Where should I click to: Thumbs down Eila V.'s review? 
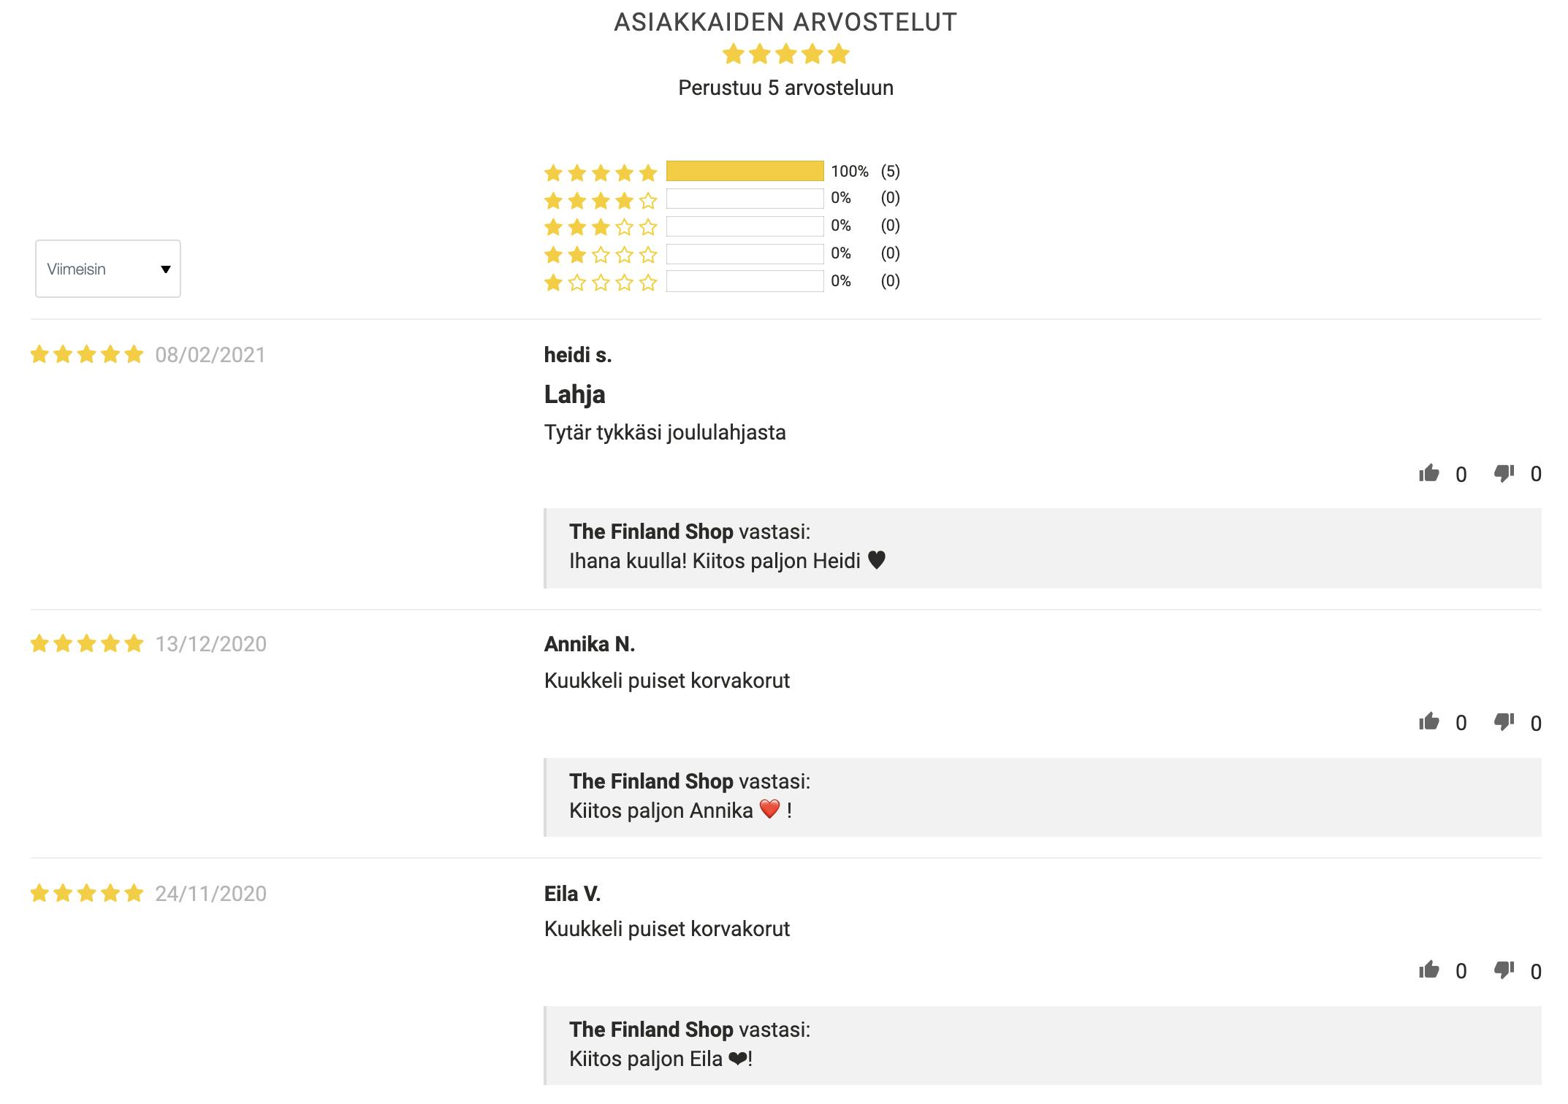click(x=1504, y=970)
